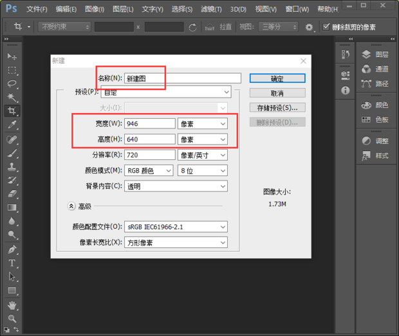
Task: Select the Brush tool
Action: click(12, 153)
